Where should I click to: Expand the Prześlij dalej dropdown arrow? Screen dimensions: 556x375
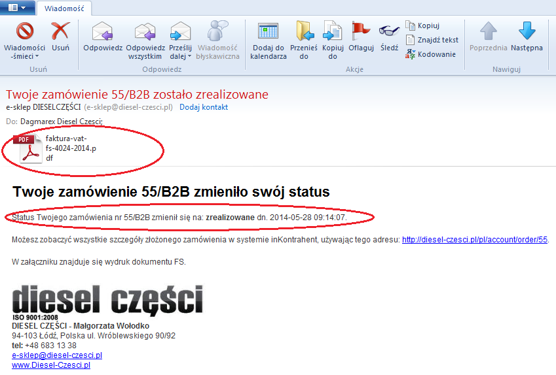(x=189, y=57)
